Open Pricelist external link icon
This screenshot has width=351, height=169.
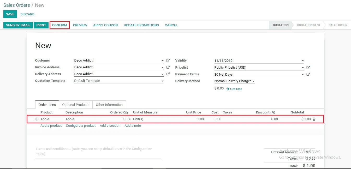[308, 68]
